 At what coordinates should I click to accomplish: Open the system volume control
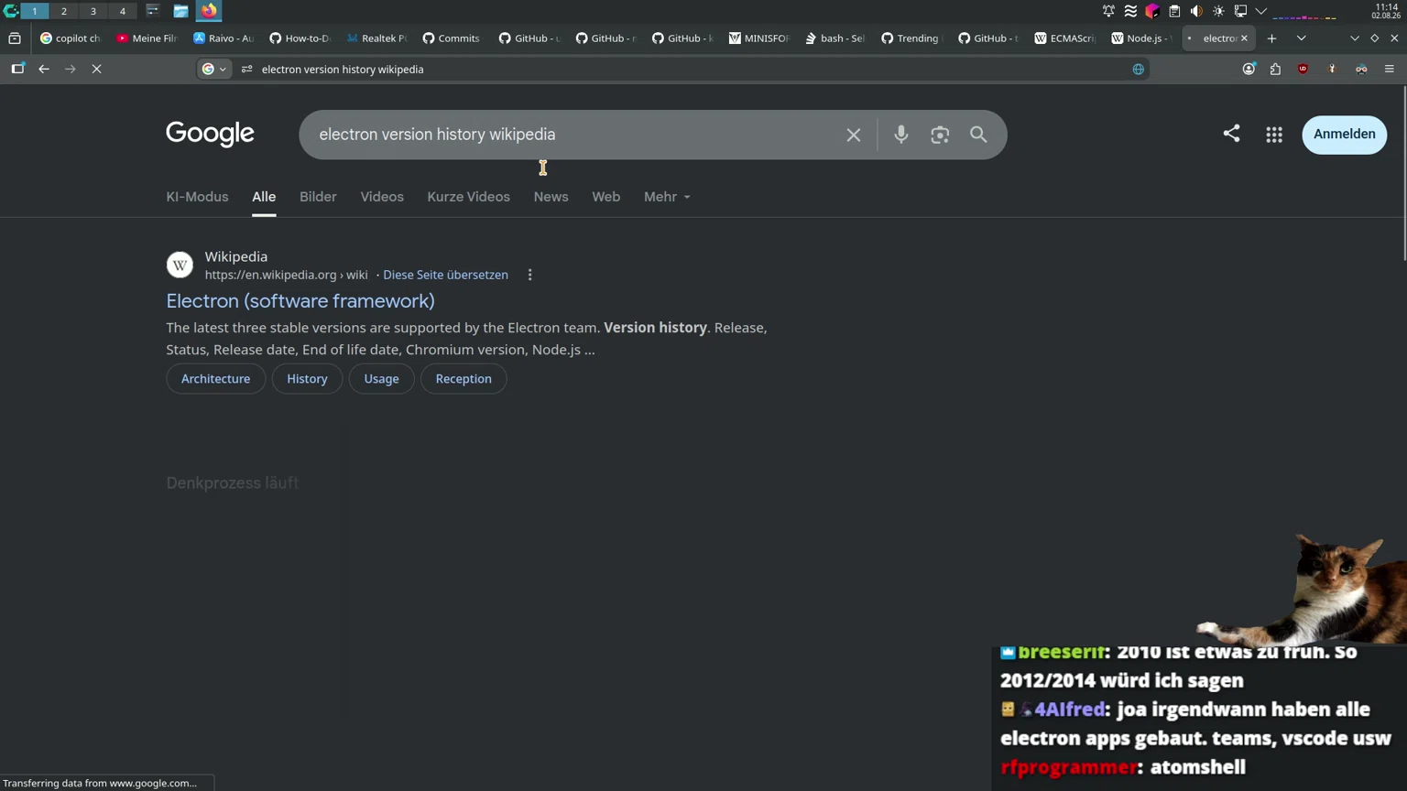click(1196, 11)
